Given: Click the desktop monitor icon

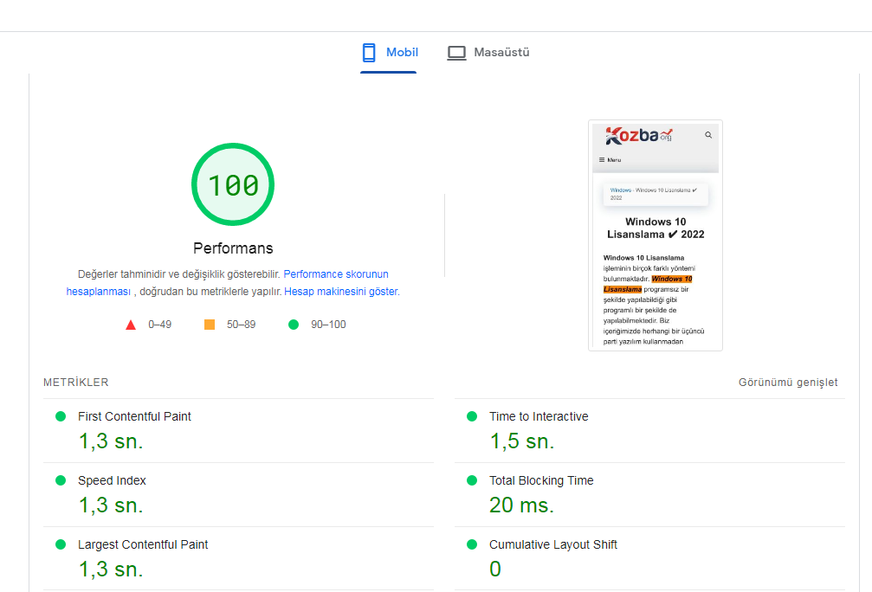Looking at the screenshot, I should 456,53.
